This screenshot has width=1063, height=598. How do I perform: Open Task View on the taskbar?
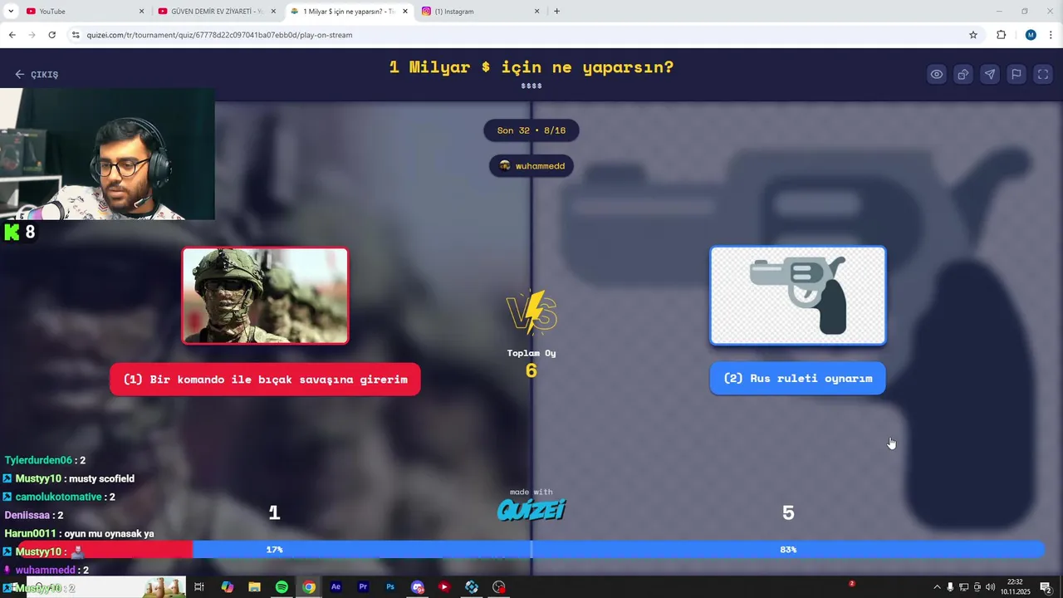(199, 587)
